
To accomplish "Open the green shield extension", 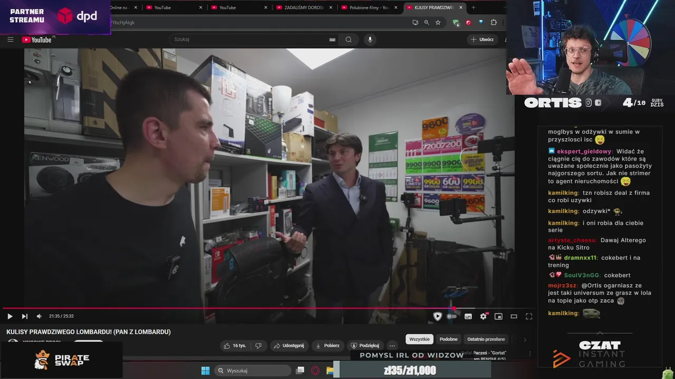I will (456, 23).
